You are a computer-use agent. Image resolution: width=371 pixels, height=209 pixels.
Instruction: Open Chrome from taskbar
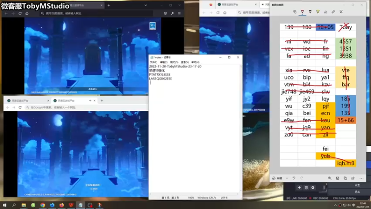(x=43, y=205)
